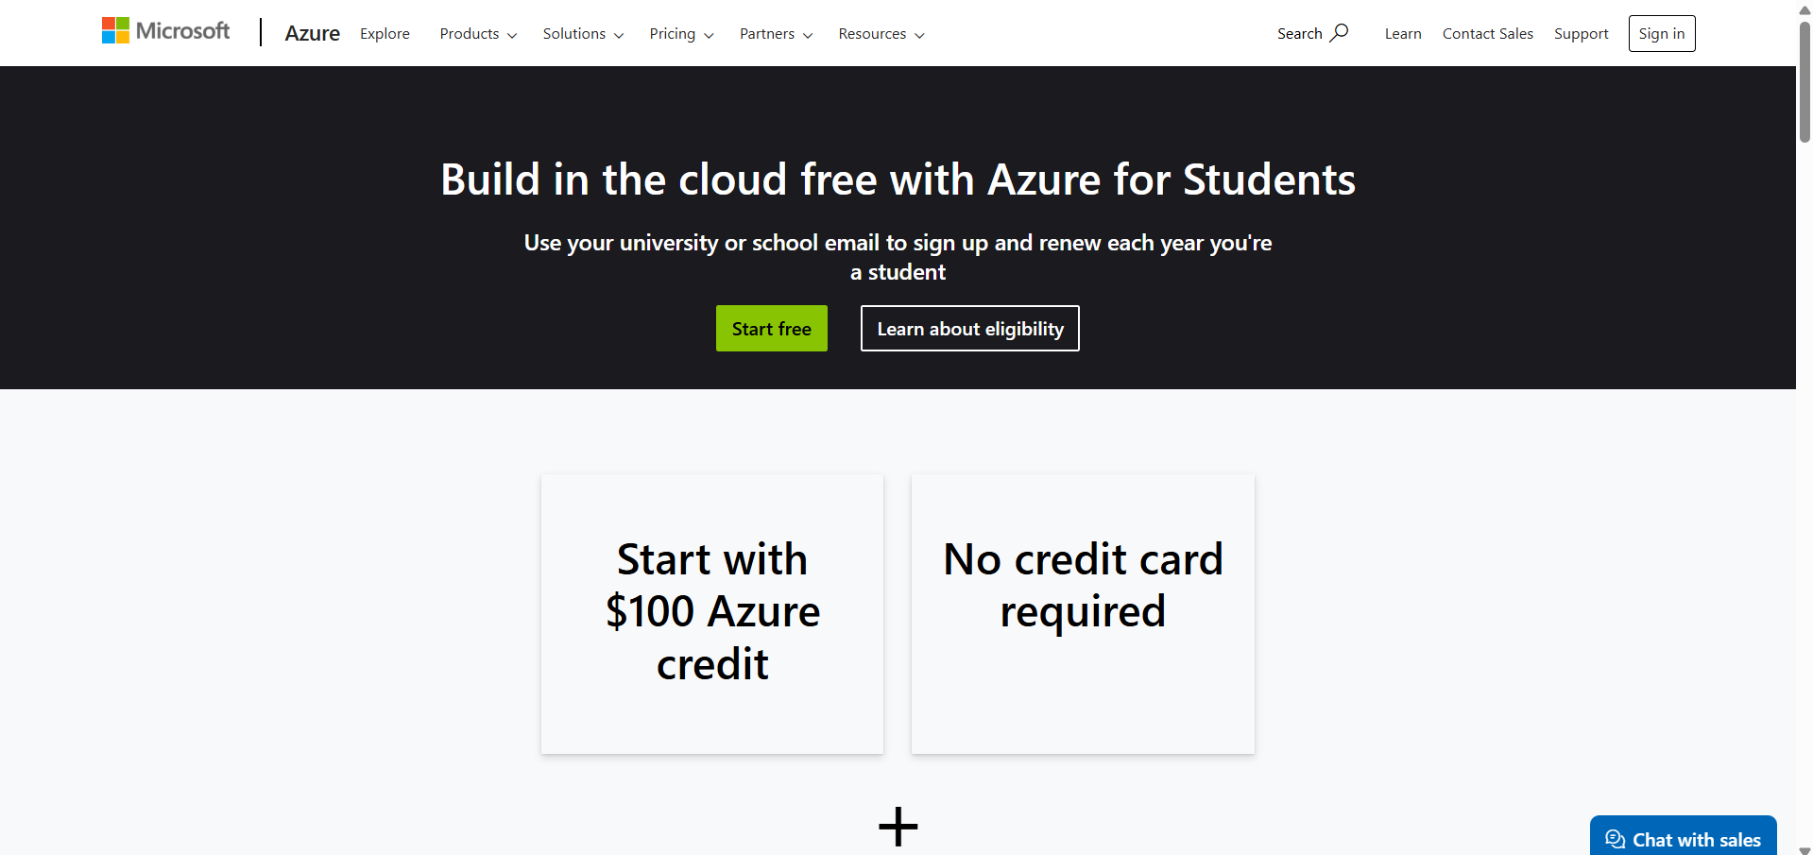Screen dimensions: 1813x855
Task: Click the scrollbar down arrow
Action: tap(1804, 849)
